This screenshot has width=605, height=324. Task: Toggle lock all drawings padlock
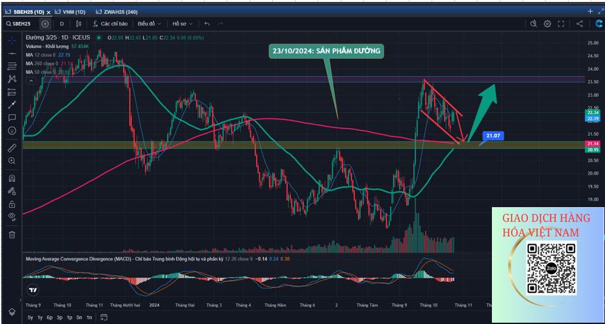[12, 204]
